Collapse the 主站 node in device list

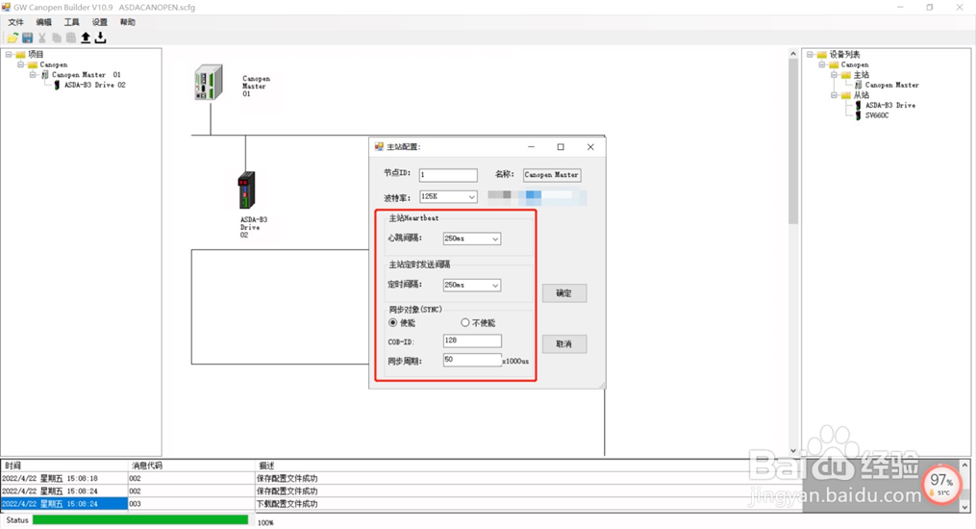pyautogui.click(x=834, y=75)
